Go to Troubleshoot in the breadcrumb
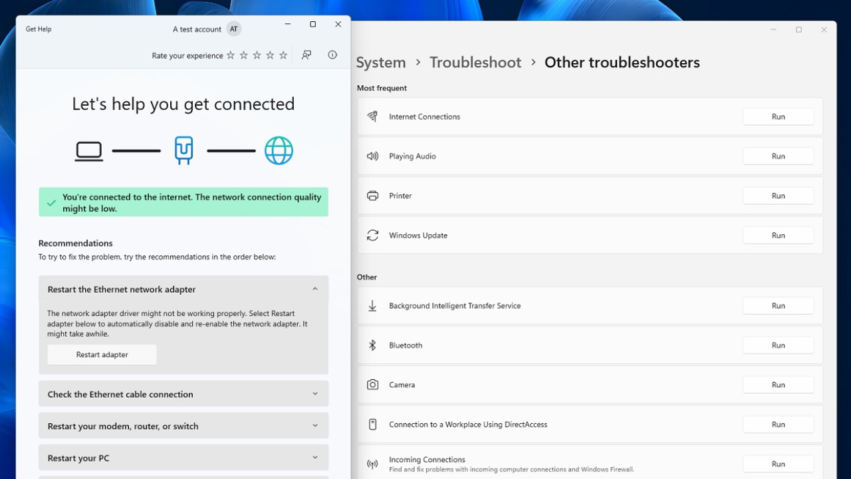The image size is (851, 479). [475, 63]
